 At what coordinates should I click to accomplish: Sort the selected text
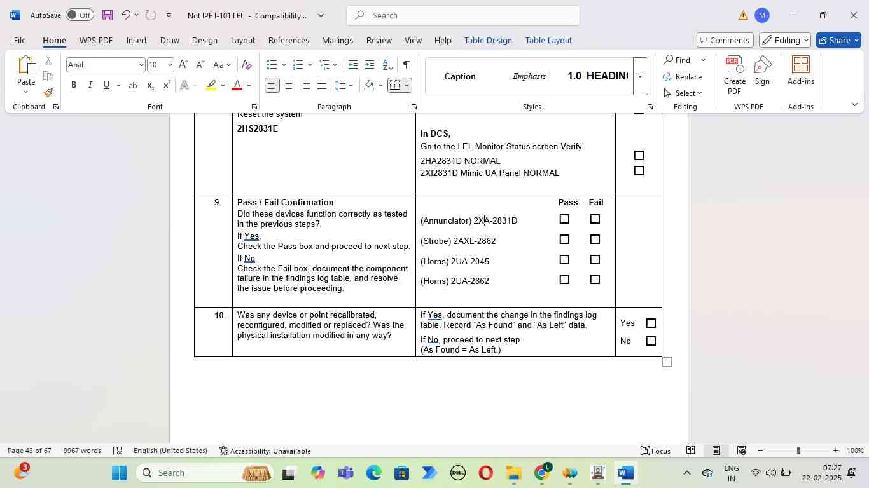pos(387,65)
